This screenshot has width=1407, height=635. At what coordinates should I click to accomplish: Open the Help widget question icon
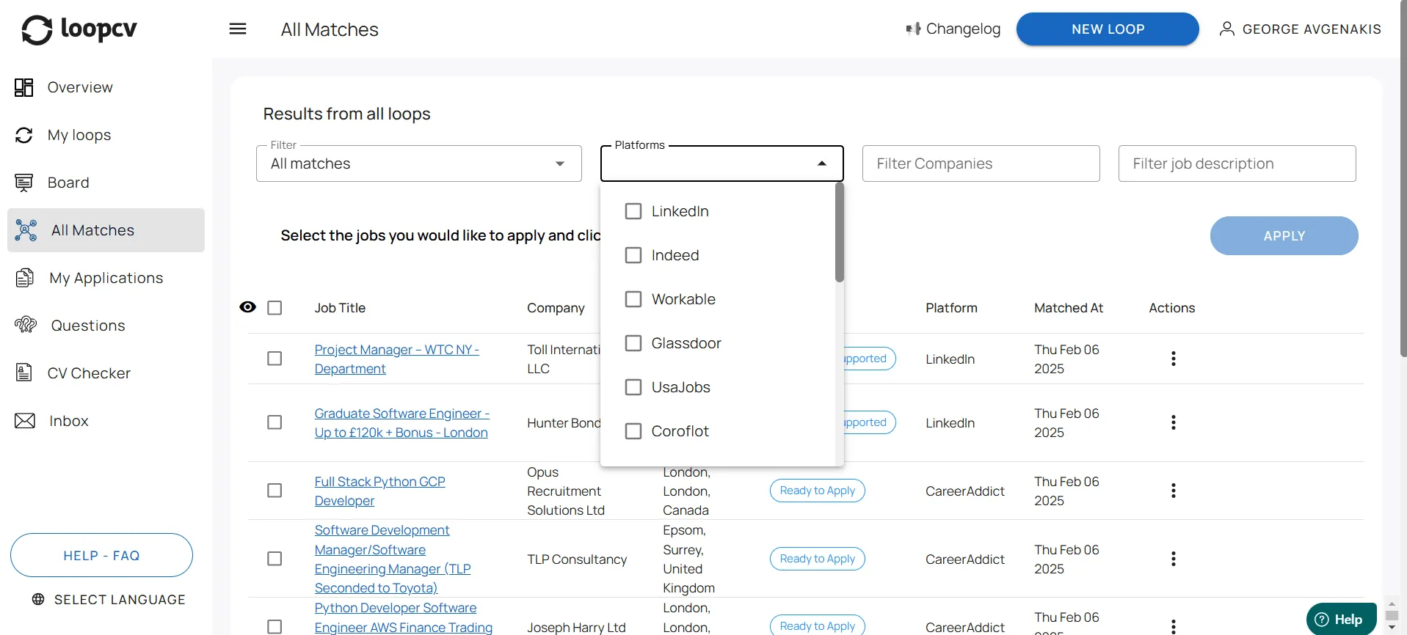coord(1322,620)
